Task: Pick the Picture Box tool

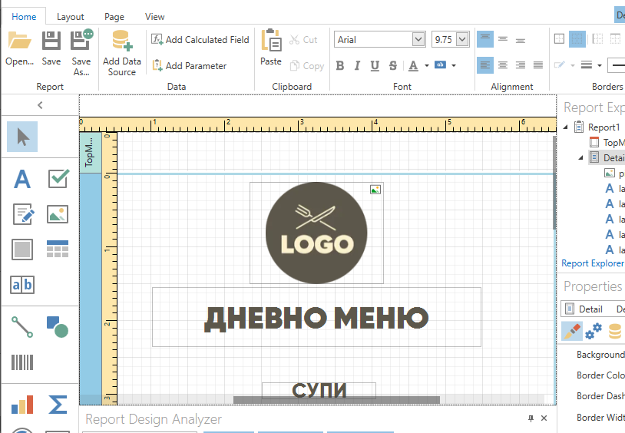Action: pos(58,214)
